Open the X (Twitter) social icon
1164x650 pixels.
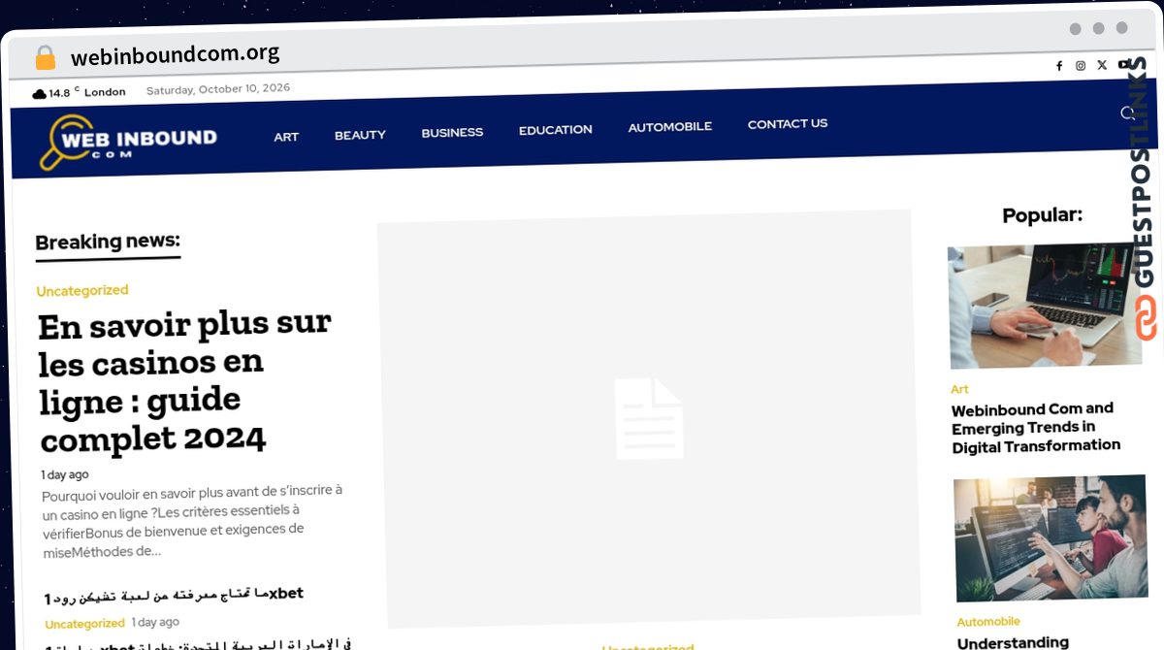(1102, 65)
